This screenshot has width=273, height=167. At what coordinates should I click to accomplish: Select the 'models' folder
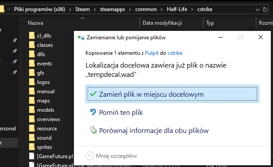click(46, 110)
